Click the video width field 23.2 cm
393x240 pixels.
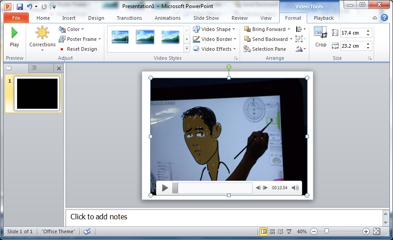coord(353,46)
